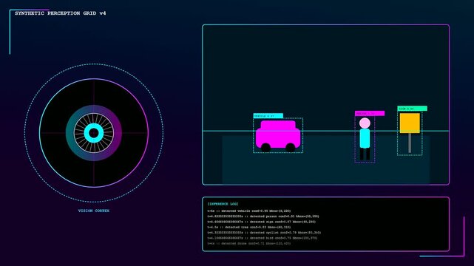This screenshot has width=474, height=266.
Task: Click the 'detected bird conf=0.75' log line
Action: point(263,238)
